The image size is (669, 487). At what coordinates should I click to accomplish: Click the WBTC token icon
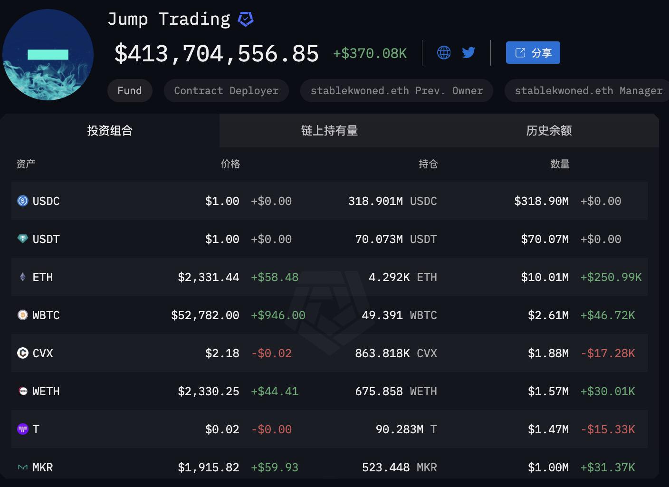(23, 315)
